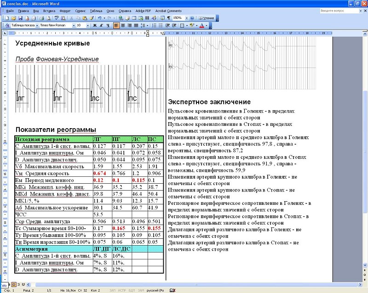Run the spelling and grammar check
This screenshot has width=368, height=293.
57,18
